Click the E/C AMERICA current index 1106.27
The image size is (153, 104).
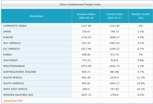click(x=114, y=49)
